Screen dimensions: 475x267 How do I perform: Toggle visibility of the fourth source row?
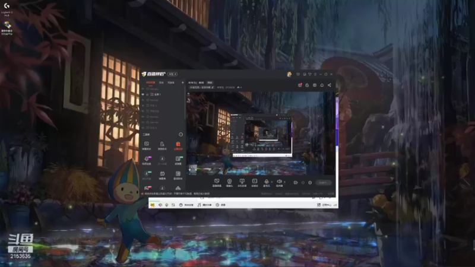click(x=143, y=106)
